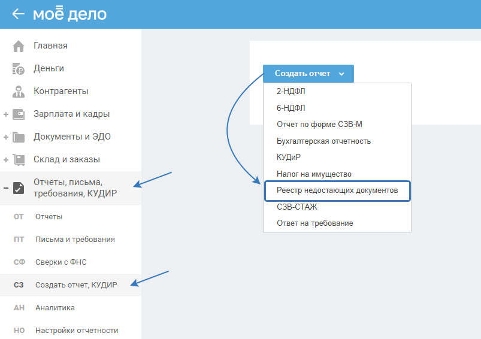The width and height of the screenshot is (481, 339).
Task: Open Письма и требования submenu link
Action: [75, 240]
